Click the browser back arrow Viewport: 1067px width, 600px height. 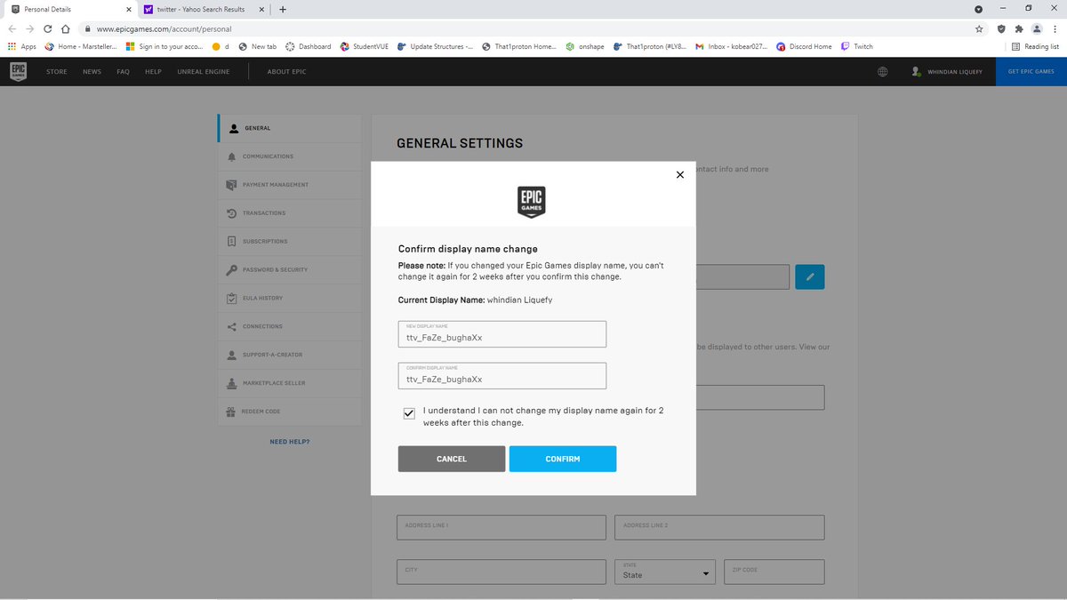point(12,28)
